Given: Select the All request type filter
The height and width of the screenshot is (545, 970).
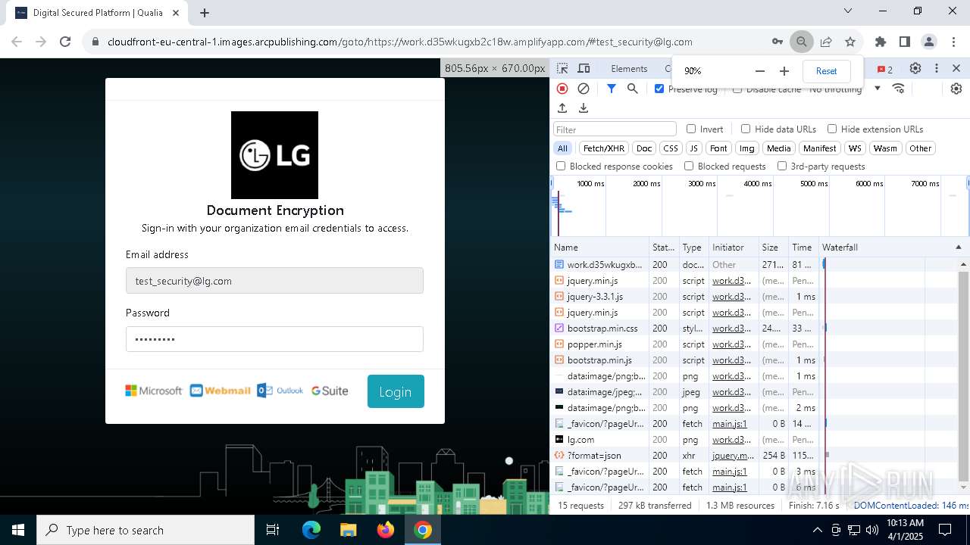Looking at the screenshot, I should 562,148.
